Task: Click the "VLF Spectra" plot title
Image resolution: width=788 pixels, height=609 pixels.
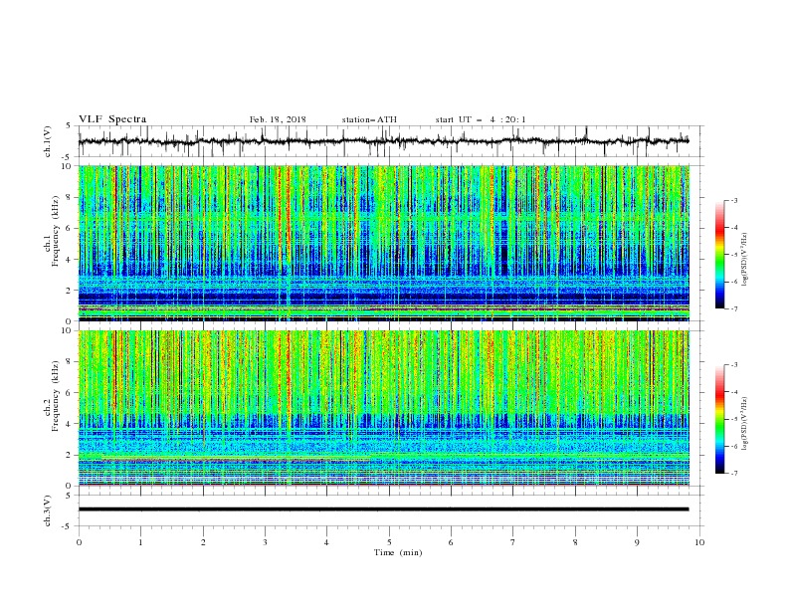Action: click(x=112, y=119)
